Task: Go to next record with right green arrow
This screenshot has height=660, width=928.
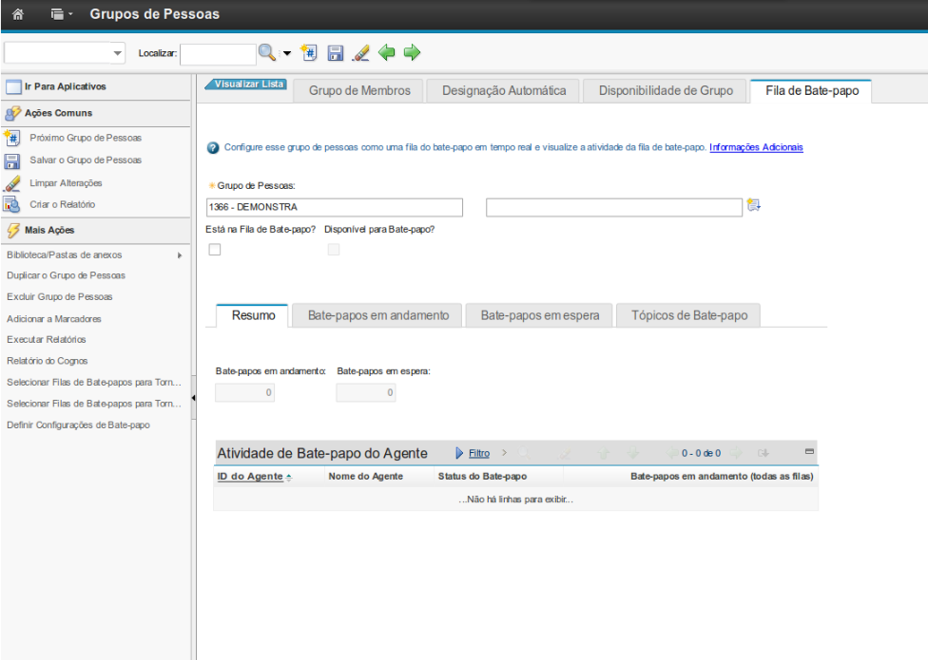Action: (412, 52)
